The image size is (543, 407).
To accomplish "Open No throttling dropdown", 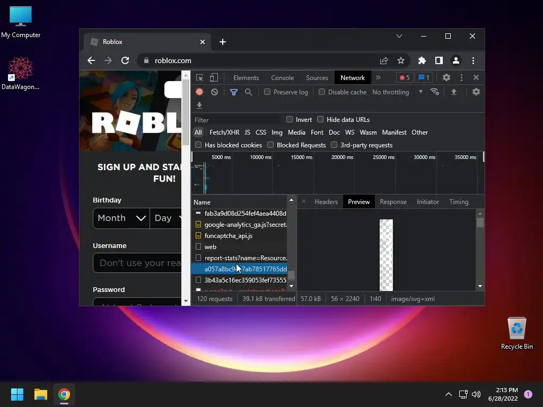I will (398, 92).
